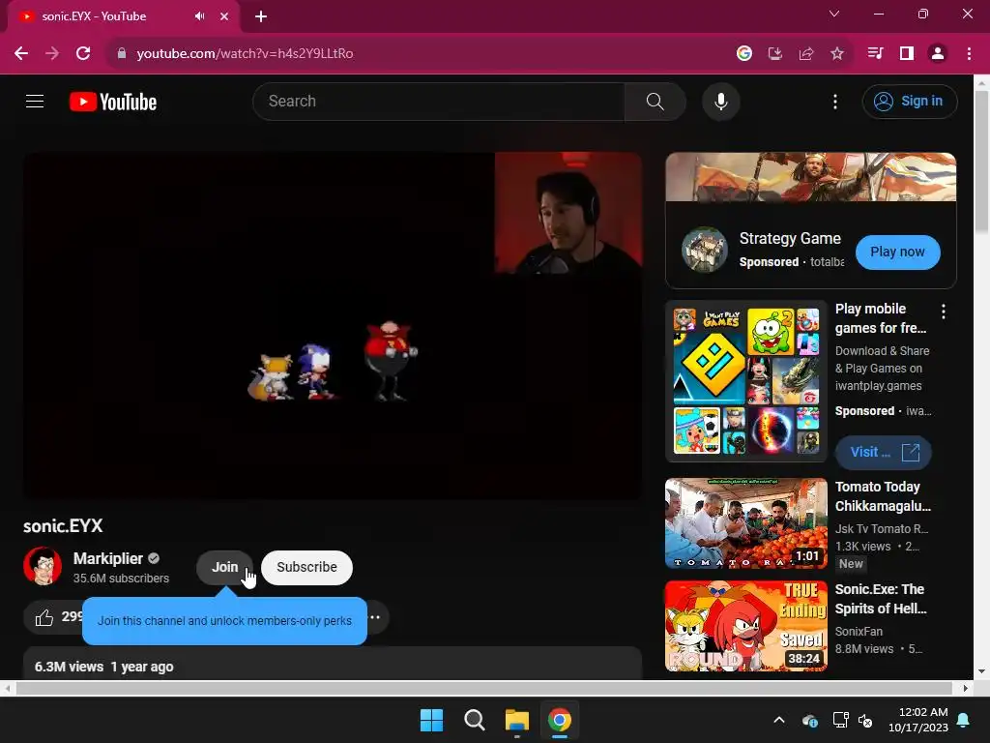The height and width of the screenshot is (743, 990).
Task: Click scroll-down arrow on vertical scrollbar
Action: click(x=982, y=671)
